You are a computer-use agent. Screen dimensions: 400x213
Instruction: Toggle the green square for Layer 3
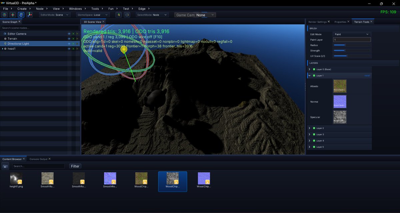pos(314,134)
